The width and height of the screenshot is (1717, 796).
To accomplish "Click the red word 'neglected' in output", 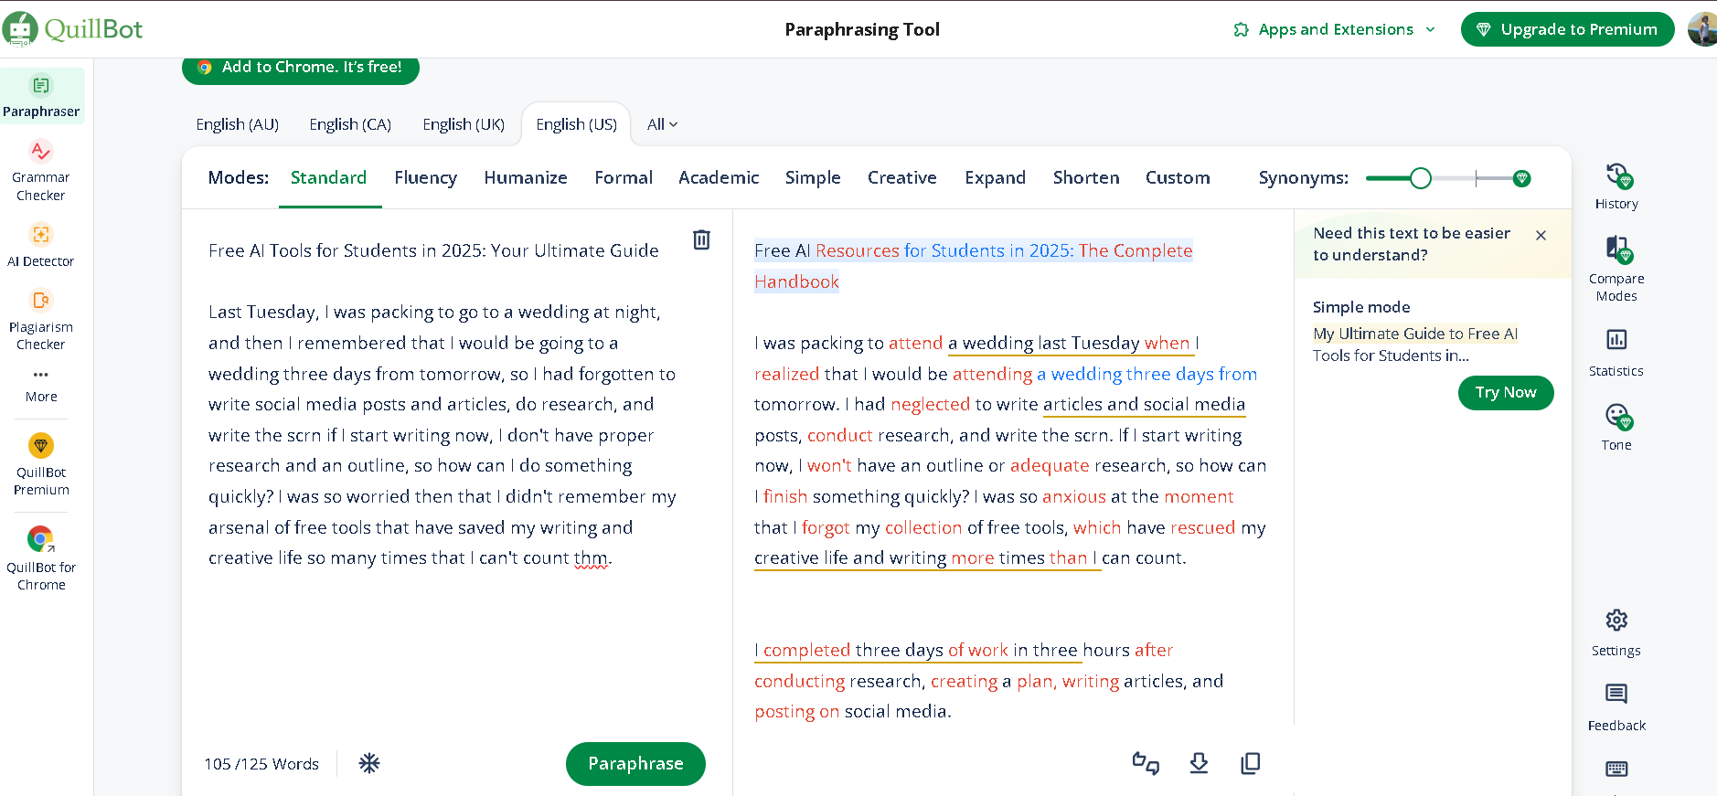I will tap(930, 405).
